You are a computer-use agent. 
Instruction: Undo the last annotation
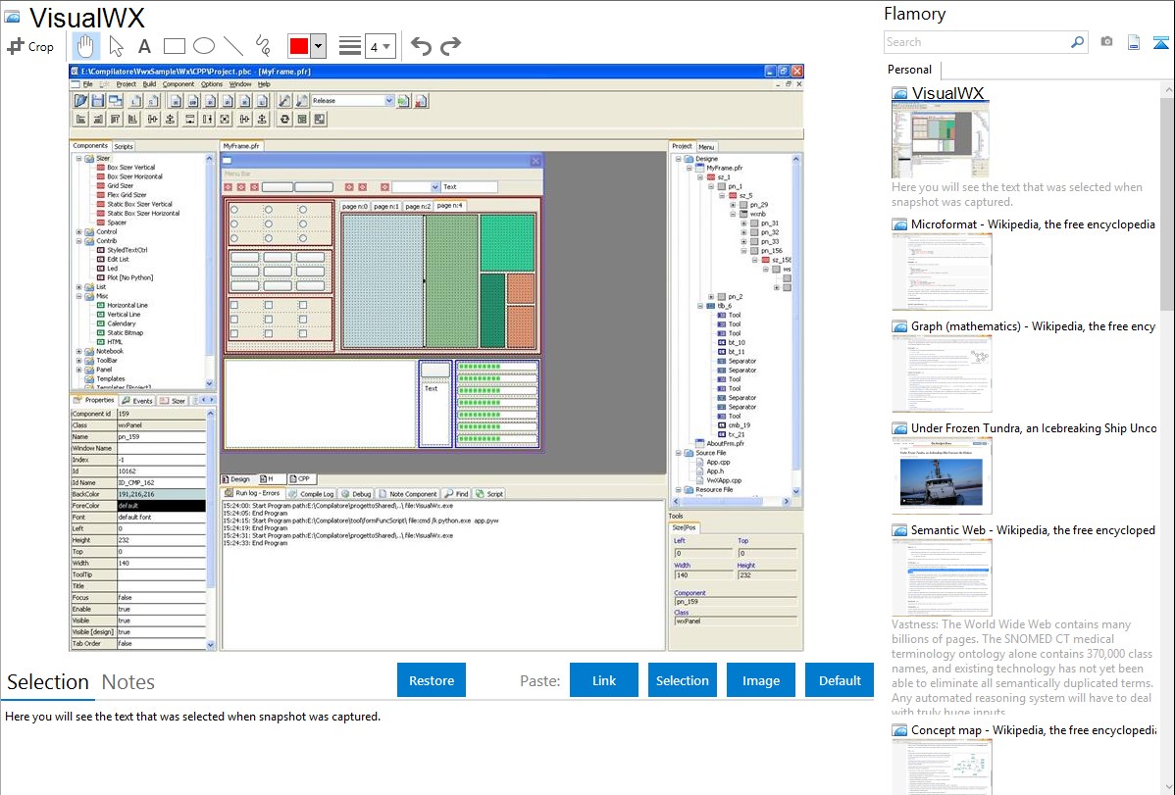(x=421, y=46)
